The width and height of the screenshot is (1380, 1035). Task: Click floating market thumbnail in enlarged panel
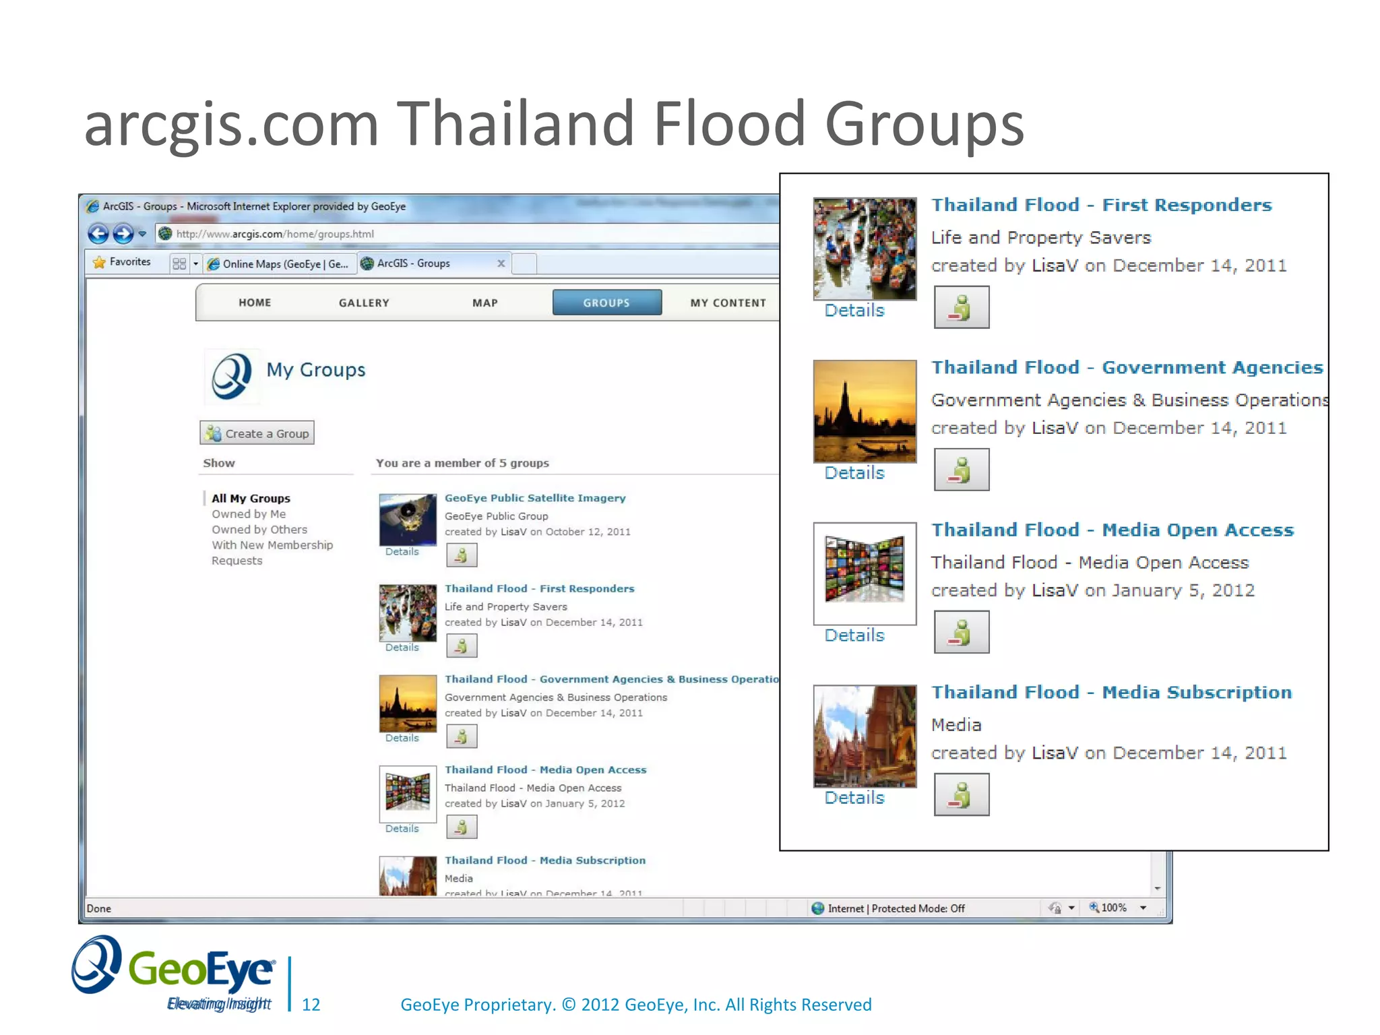click(865, 249)
